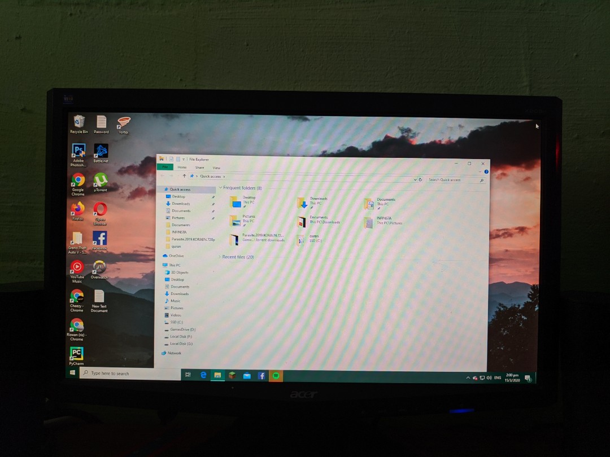Viewport: 610px width, 457px height.
Task: Click the Help question-mark icon
Action: click(x=486, y=172)
